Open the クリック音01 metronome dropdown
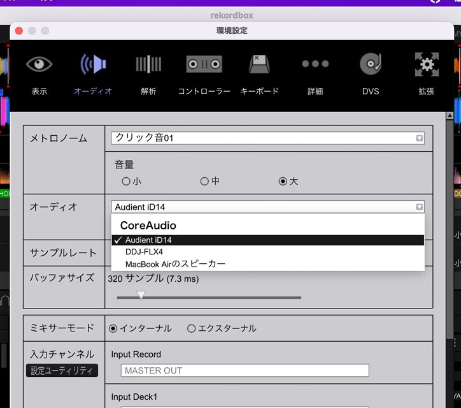461x408 pixels. click(x=267, y=138)
